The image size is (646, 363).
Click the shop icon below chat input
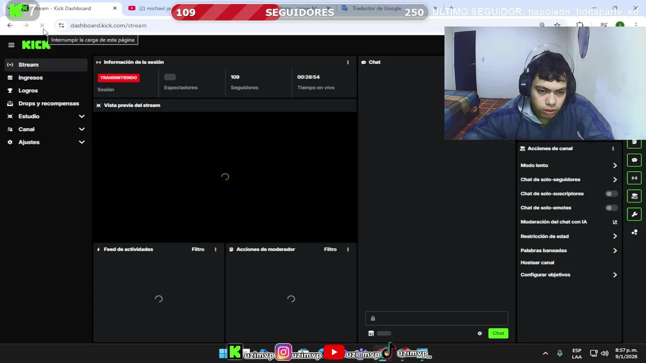(371, 333)
